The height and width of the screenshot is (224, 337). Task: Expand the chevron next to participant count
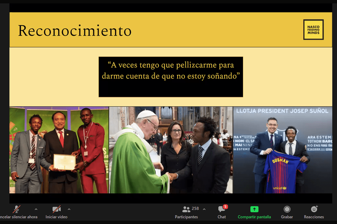[204, 209]
